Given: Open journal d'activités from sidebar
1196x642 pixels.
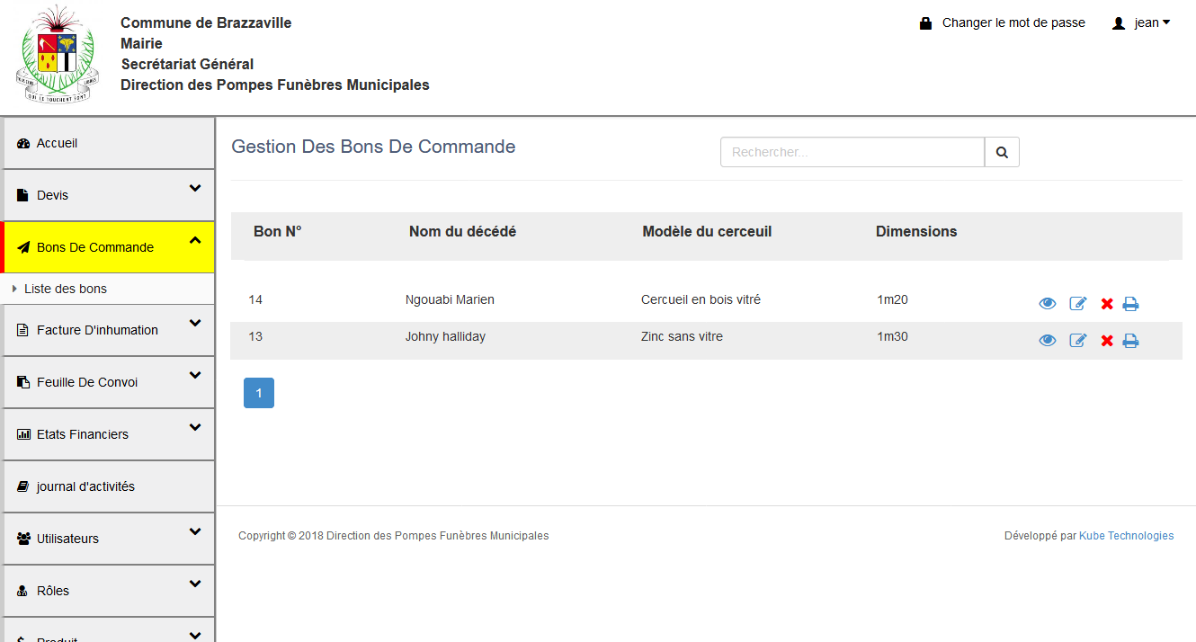Looking at the screenshot, I should [85, 486].
